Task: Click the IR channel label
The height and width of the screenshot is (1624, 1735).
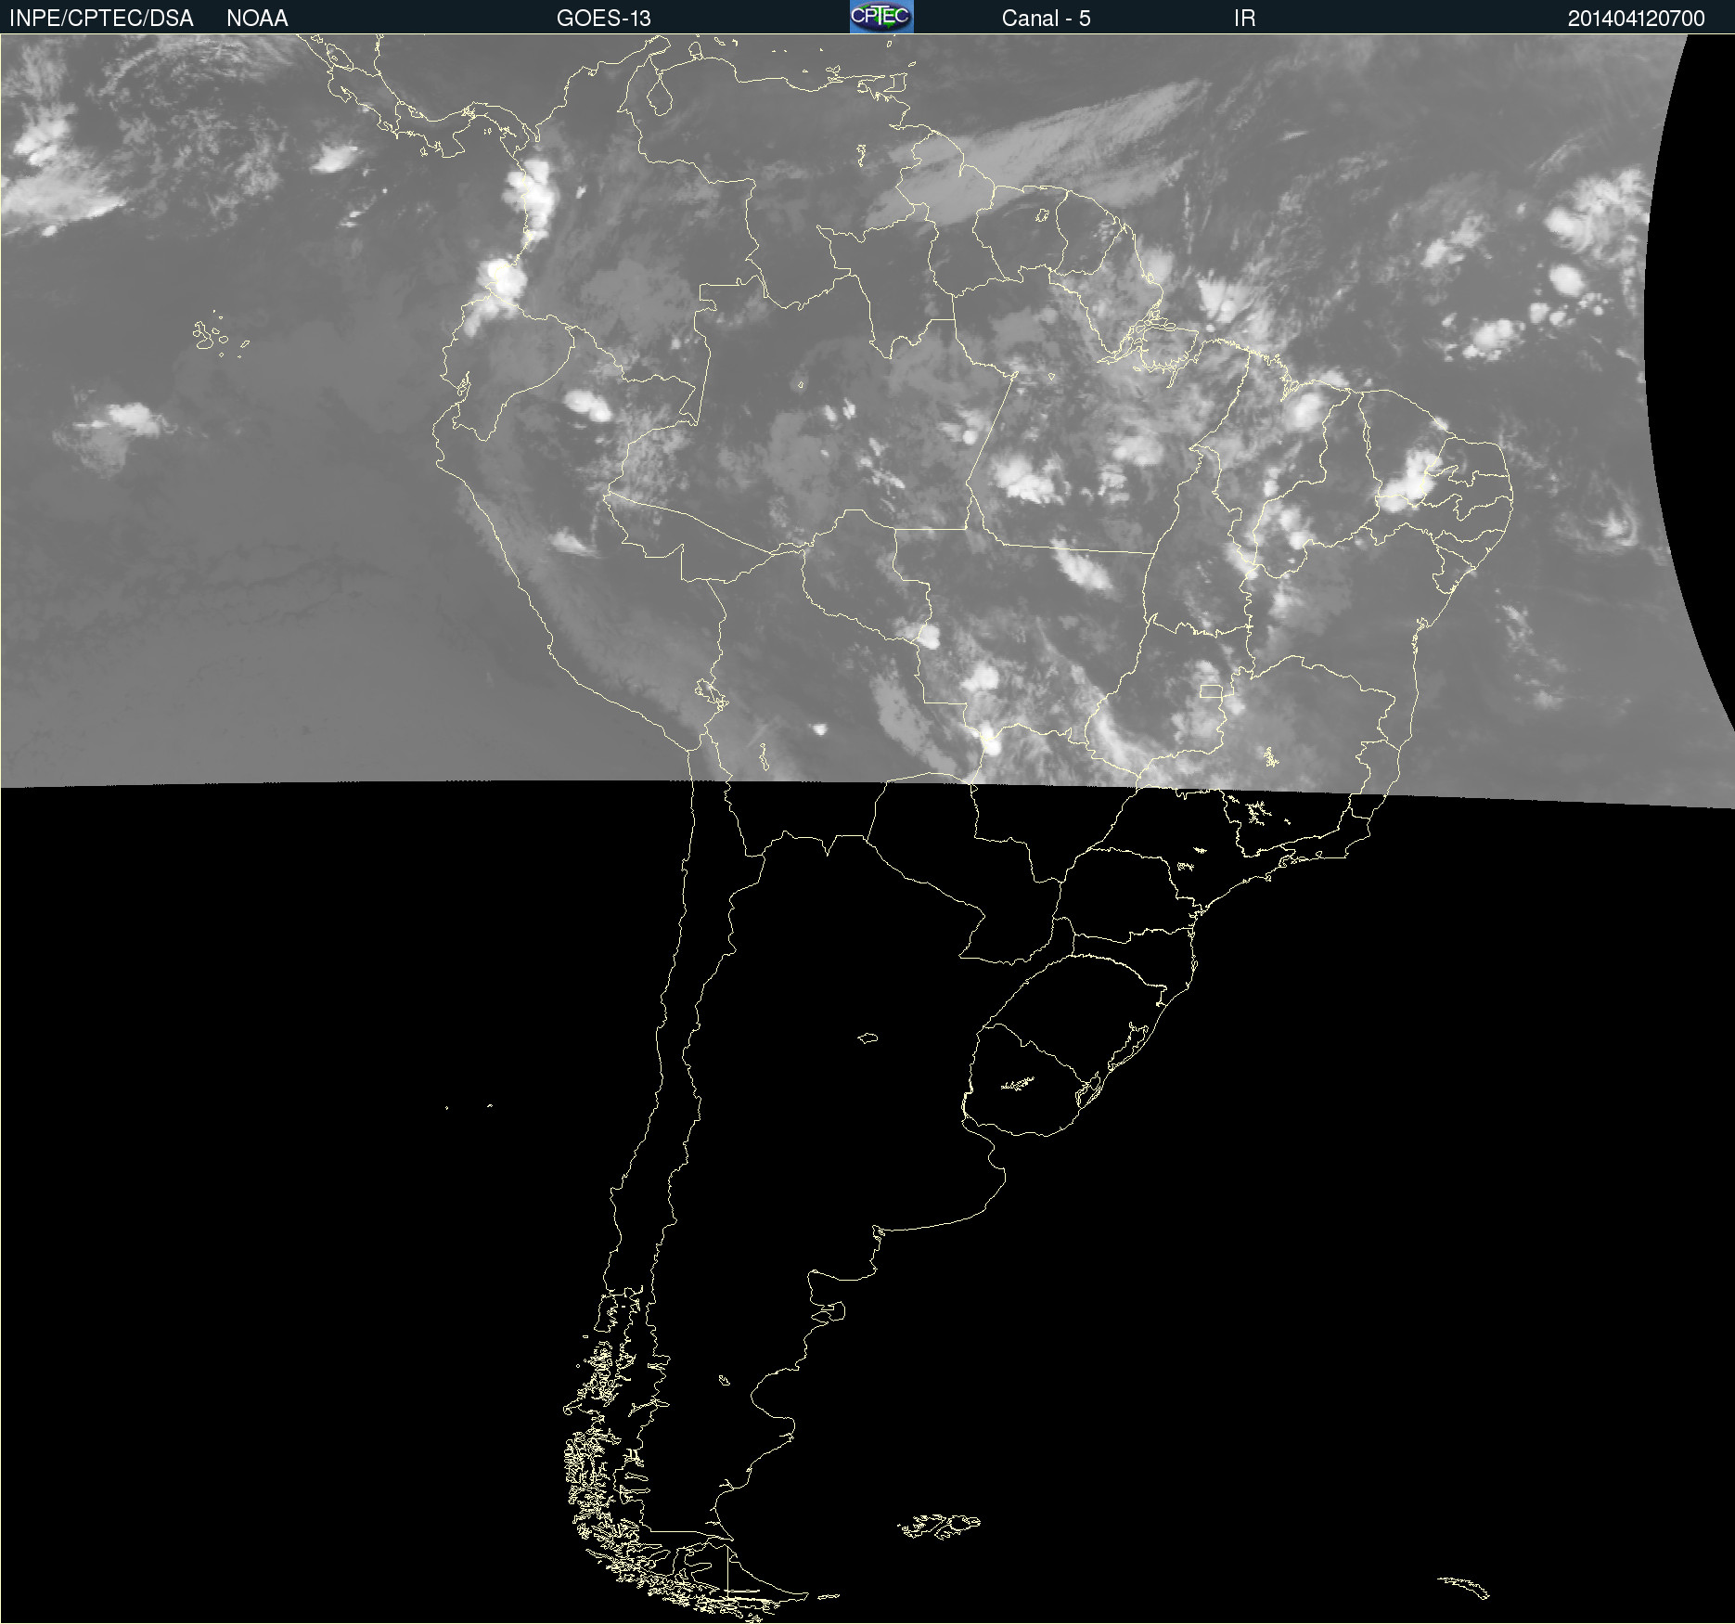Action: tap(1244, 19)
